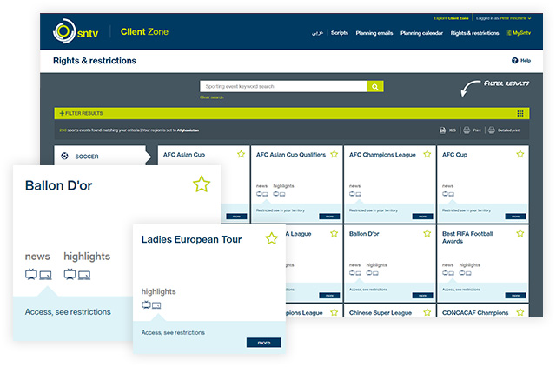Go to the Scripts menu item

click(339, 33)
